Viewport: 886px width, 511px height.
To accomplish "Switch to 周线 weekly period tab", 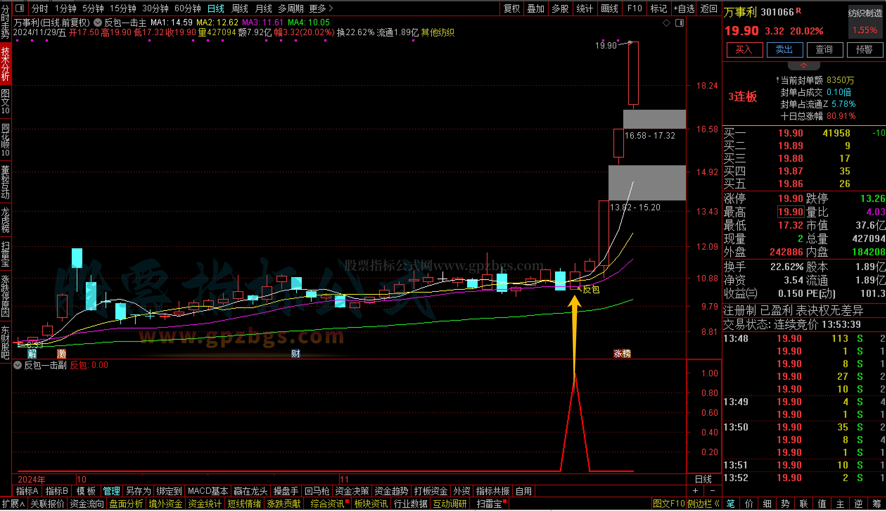I will pos(240,8).
